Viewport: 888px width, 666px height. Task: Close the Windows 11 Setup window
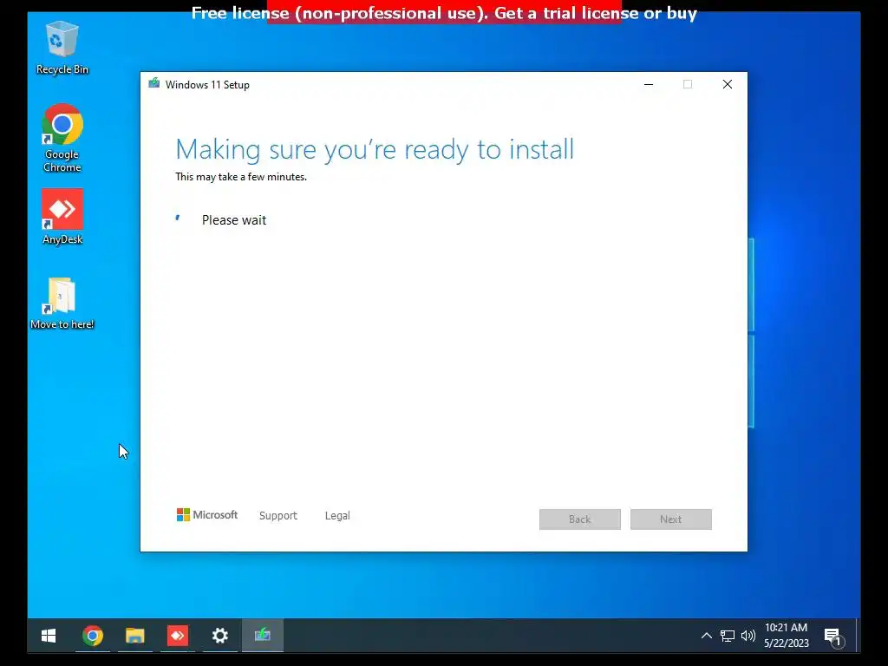(728, 84)
